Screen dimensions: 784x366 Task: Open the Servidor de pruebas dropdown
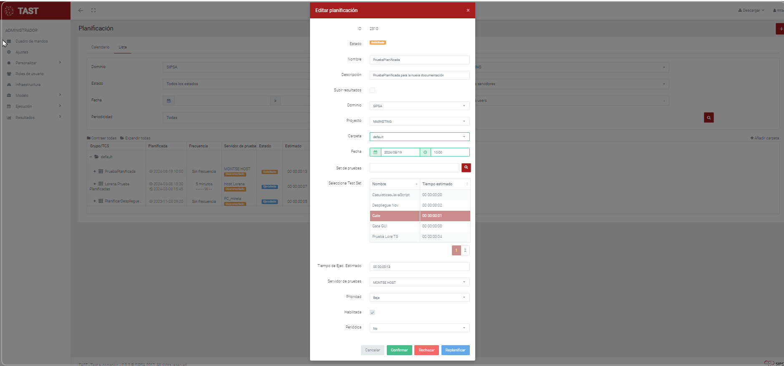point(419,283)
